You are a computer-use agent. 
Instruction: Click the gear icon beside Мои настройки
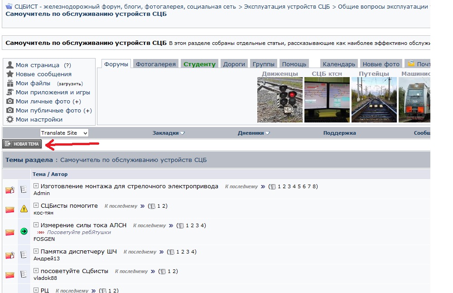point(10,120)
